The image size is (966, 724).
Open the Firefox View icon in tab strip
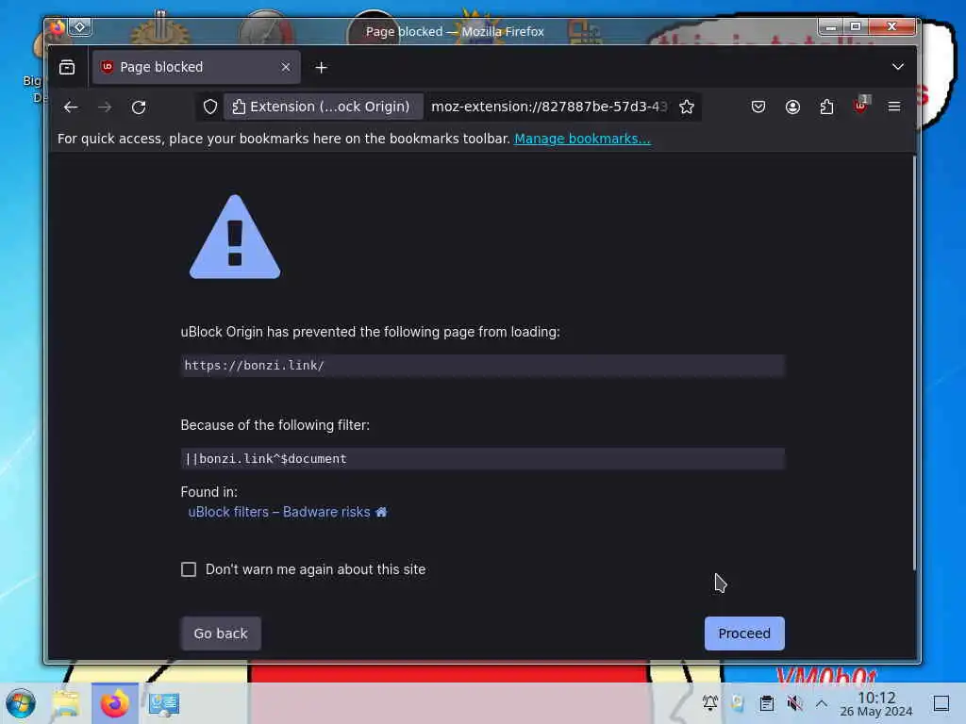pyautogui.click(x=67, y=67)
